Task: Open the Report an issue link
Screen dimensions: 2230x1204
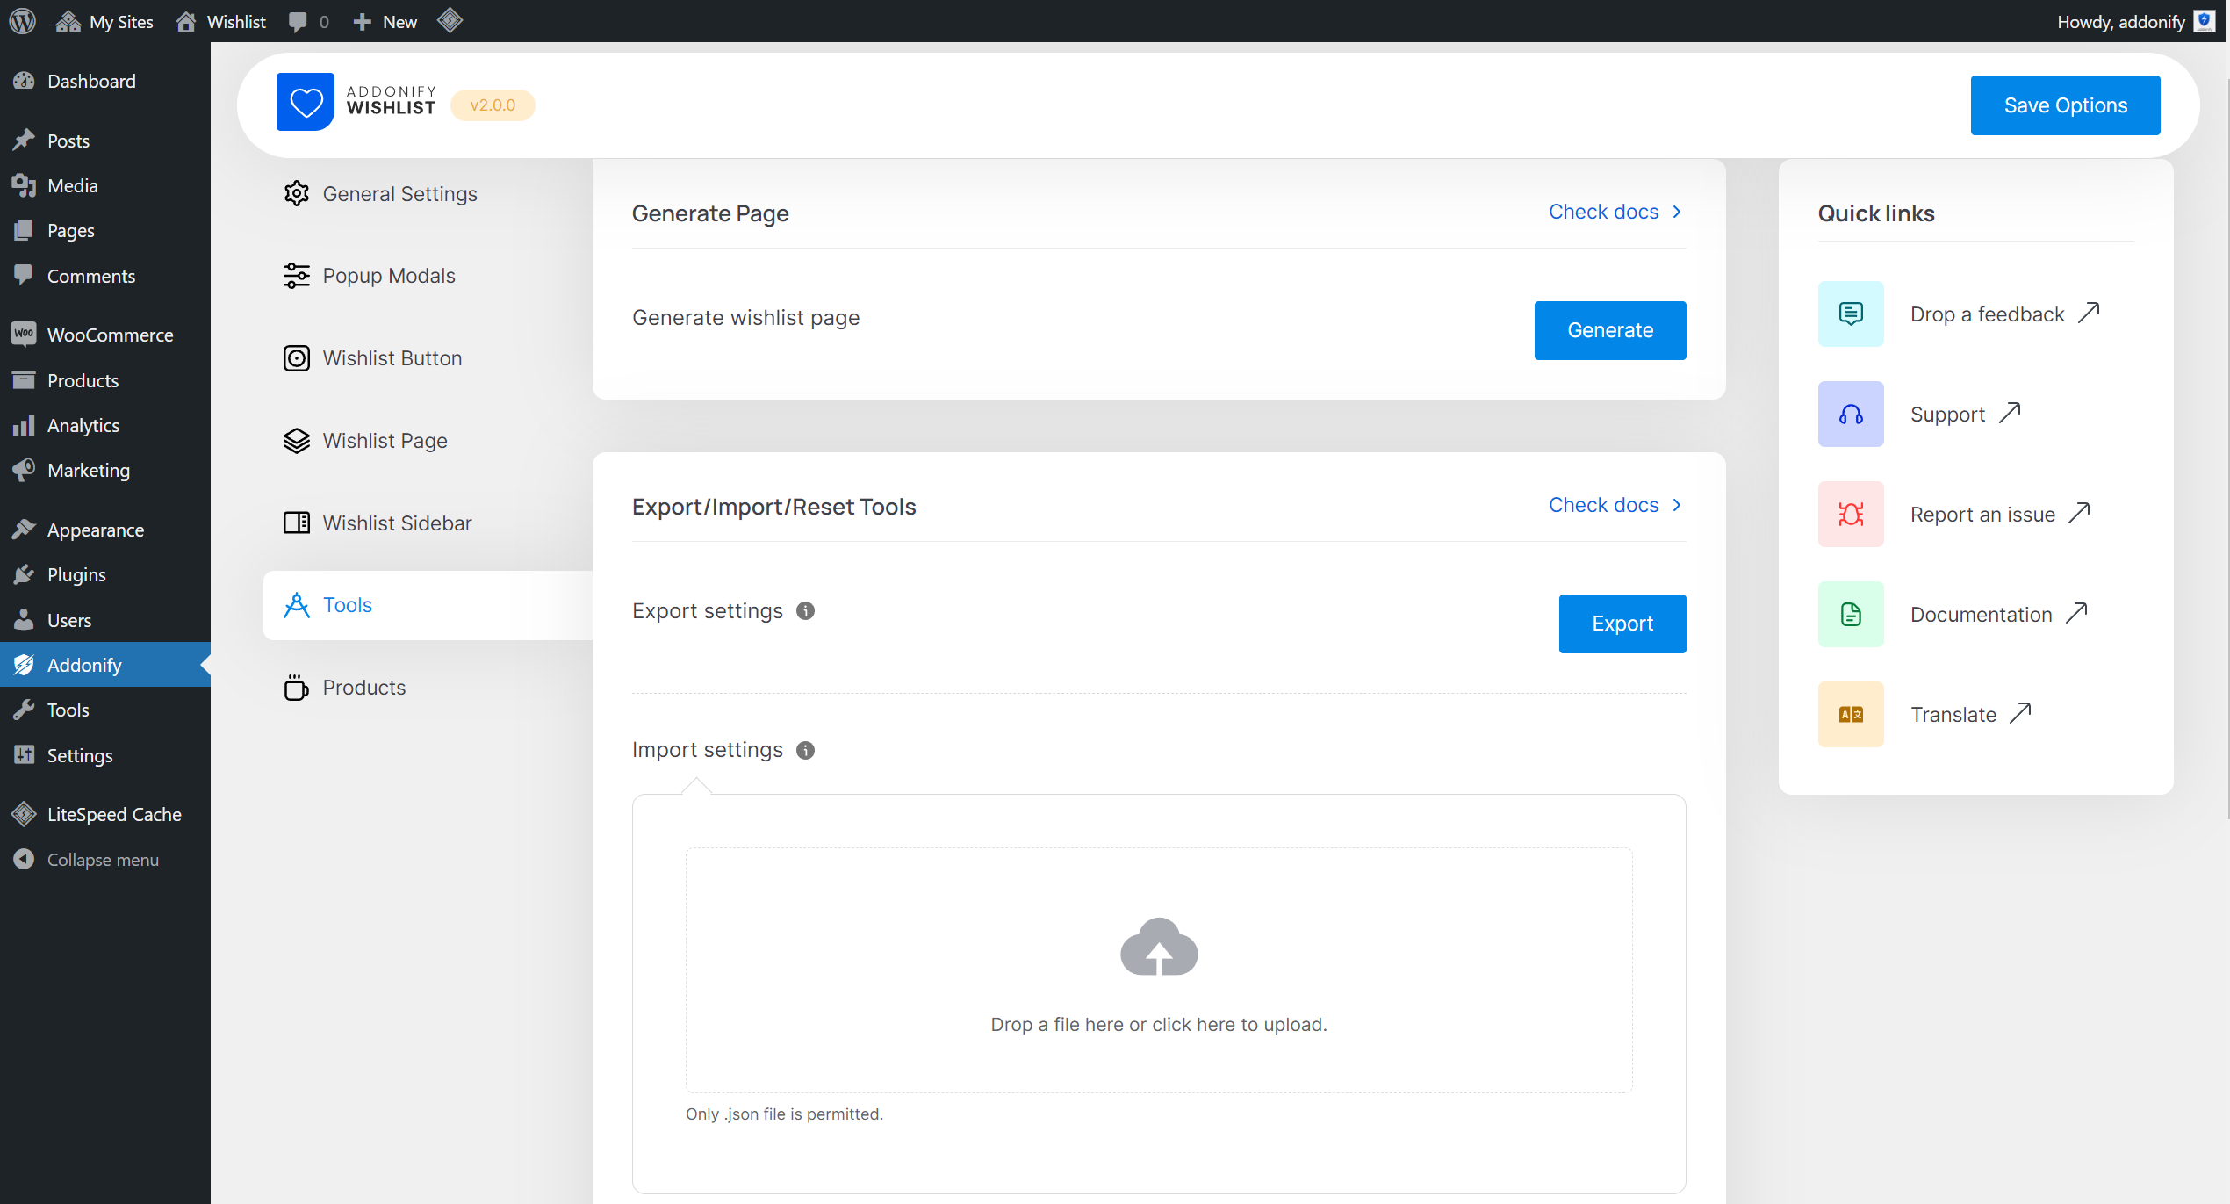Action: [x=2001, y=514]
